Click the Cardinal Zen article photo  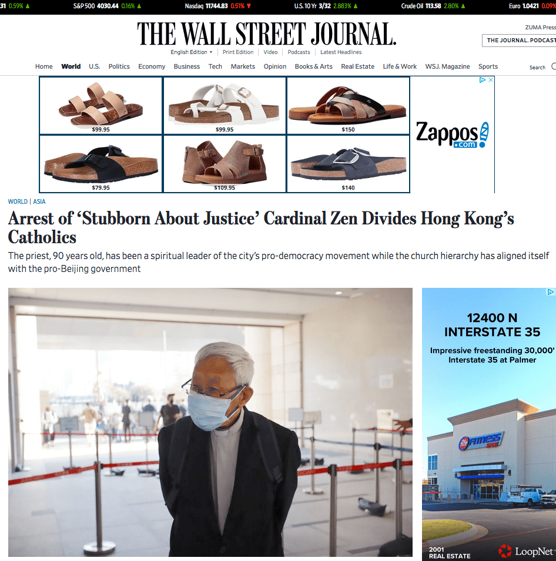coord(210,422)
